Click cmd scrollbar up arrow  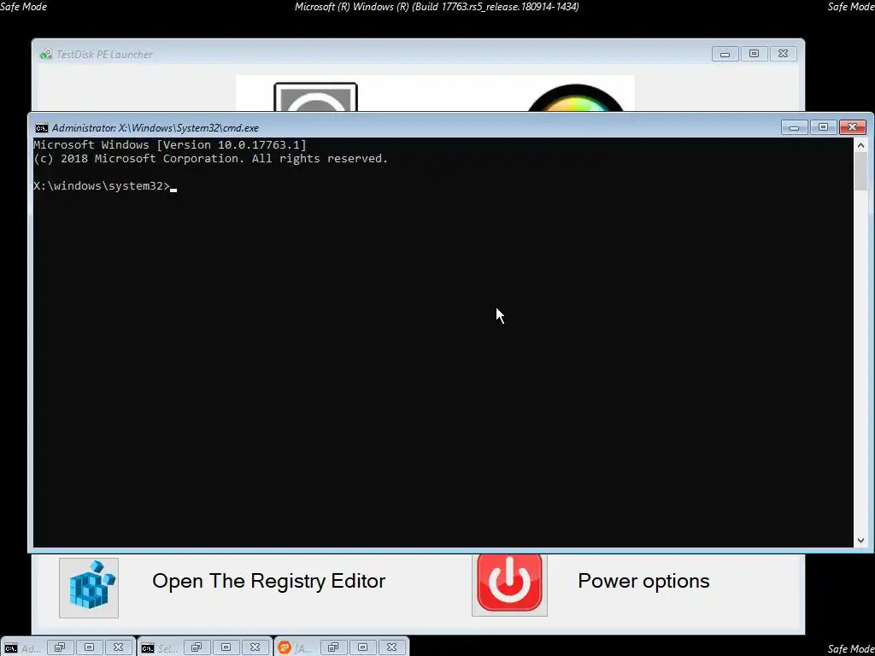click(x=860, y=145)
